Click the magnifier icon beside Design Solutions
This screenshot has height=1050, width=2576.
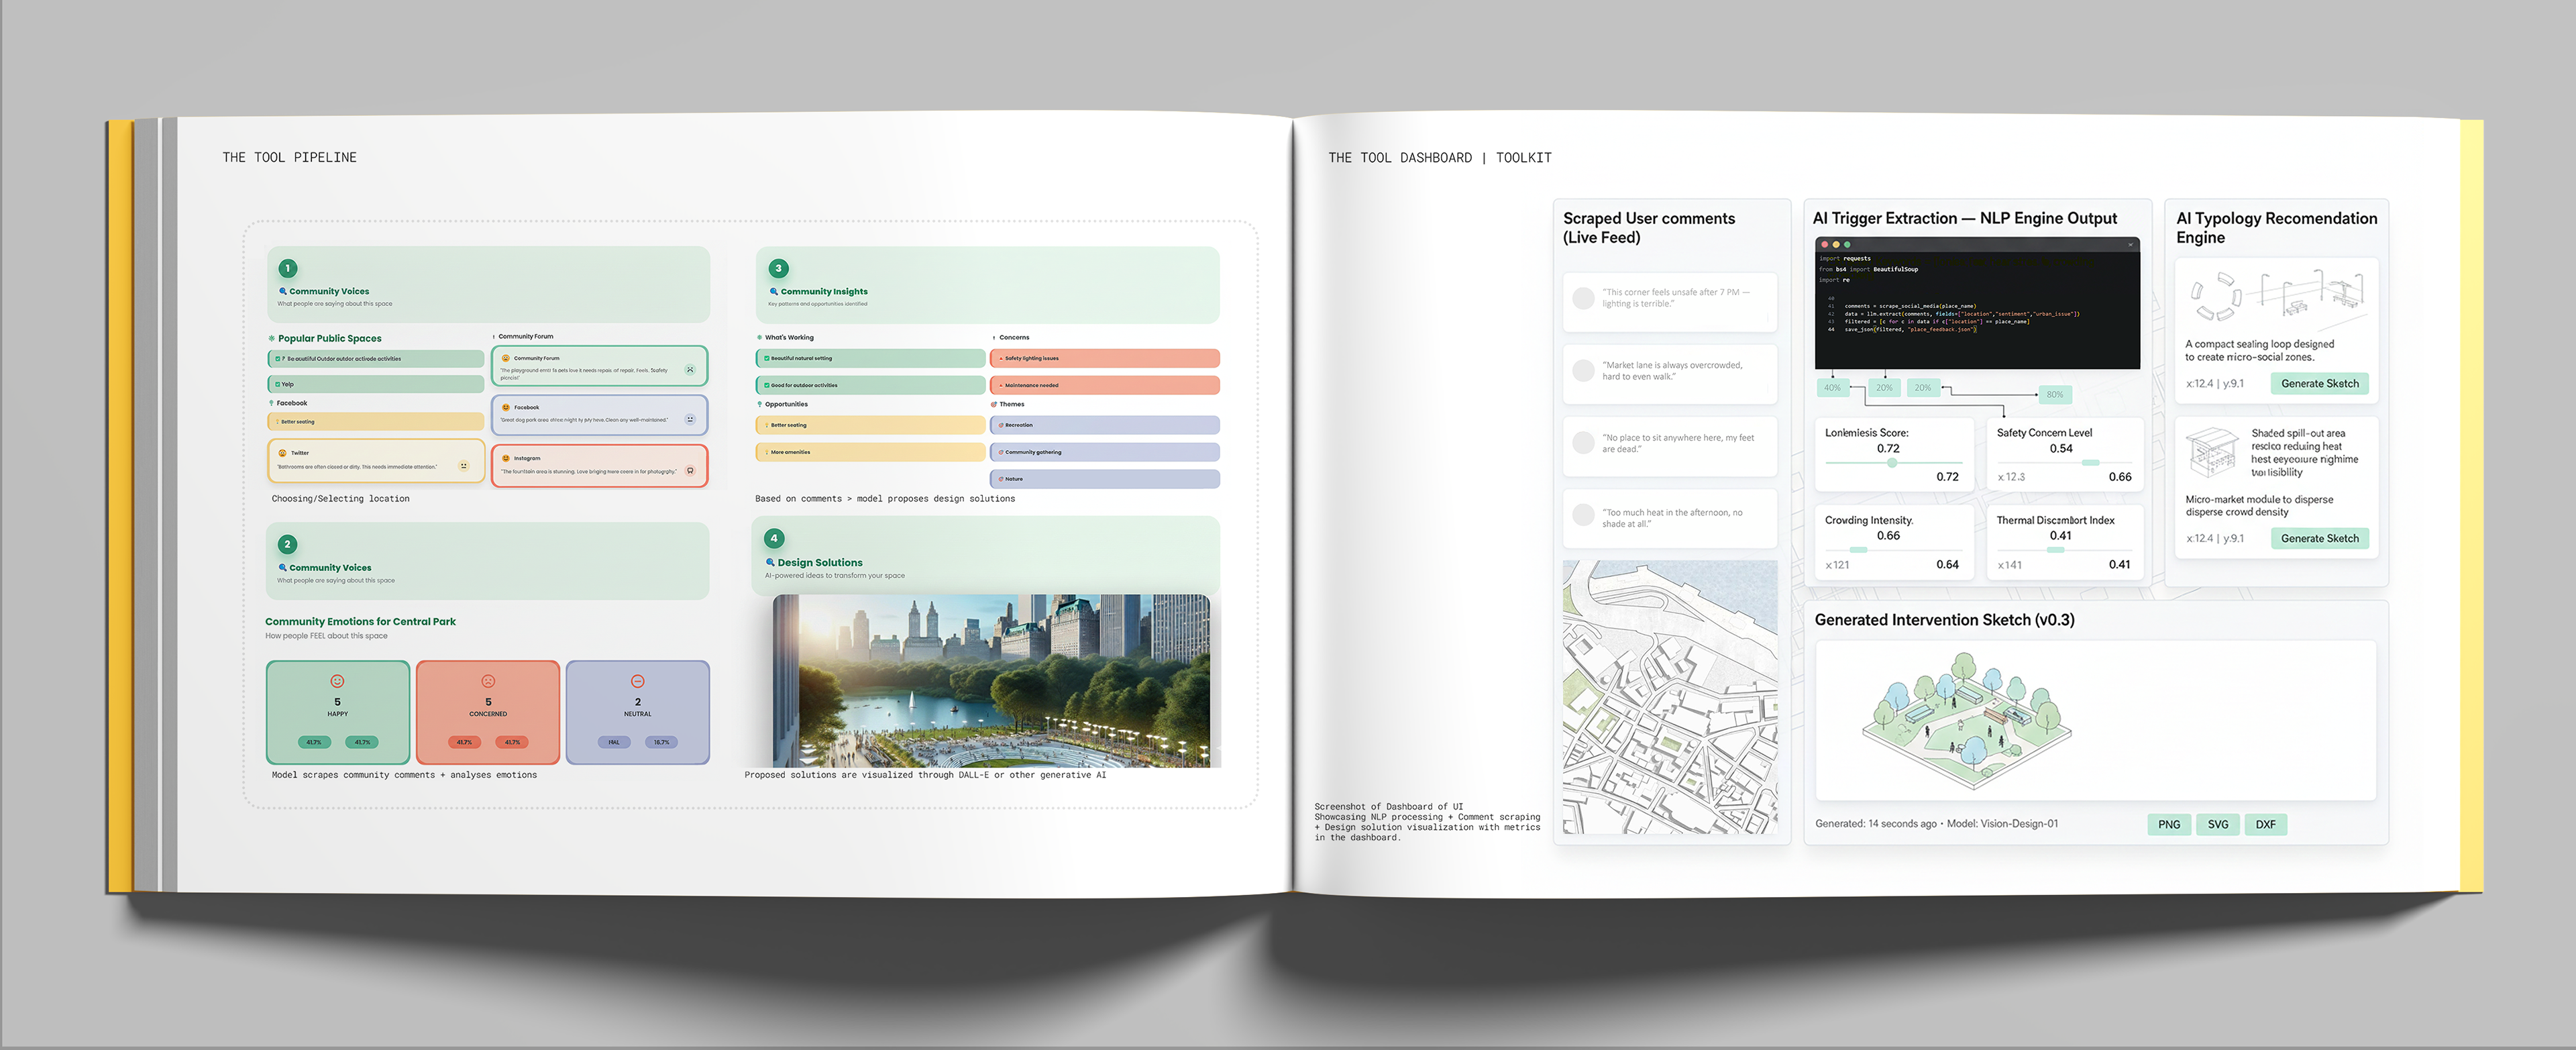coord(770,562)
